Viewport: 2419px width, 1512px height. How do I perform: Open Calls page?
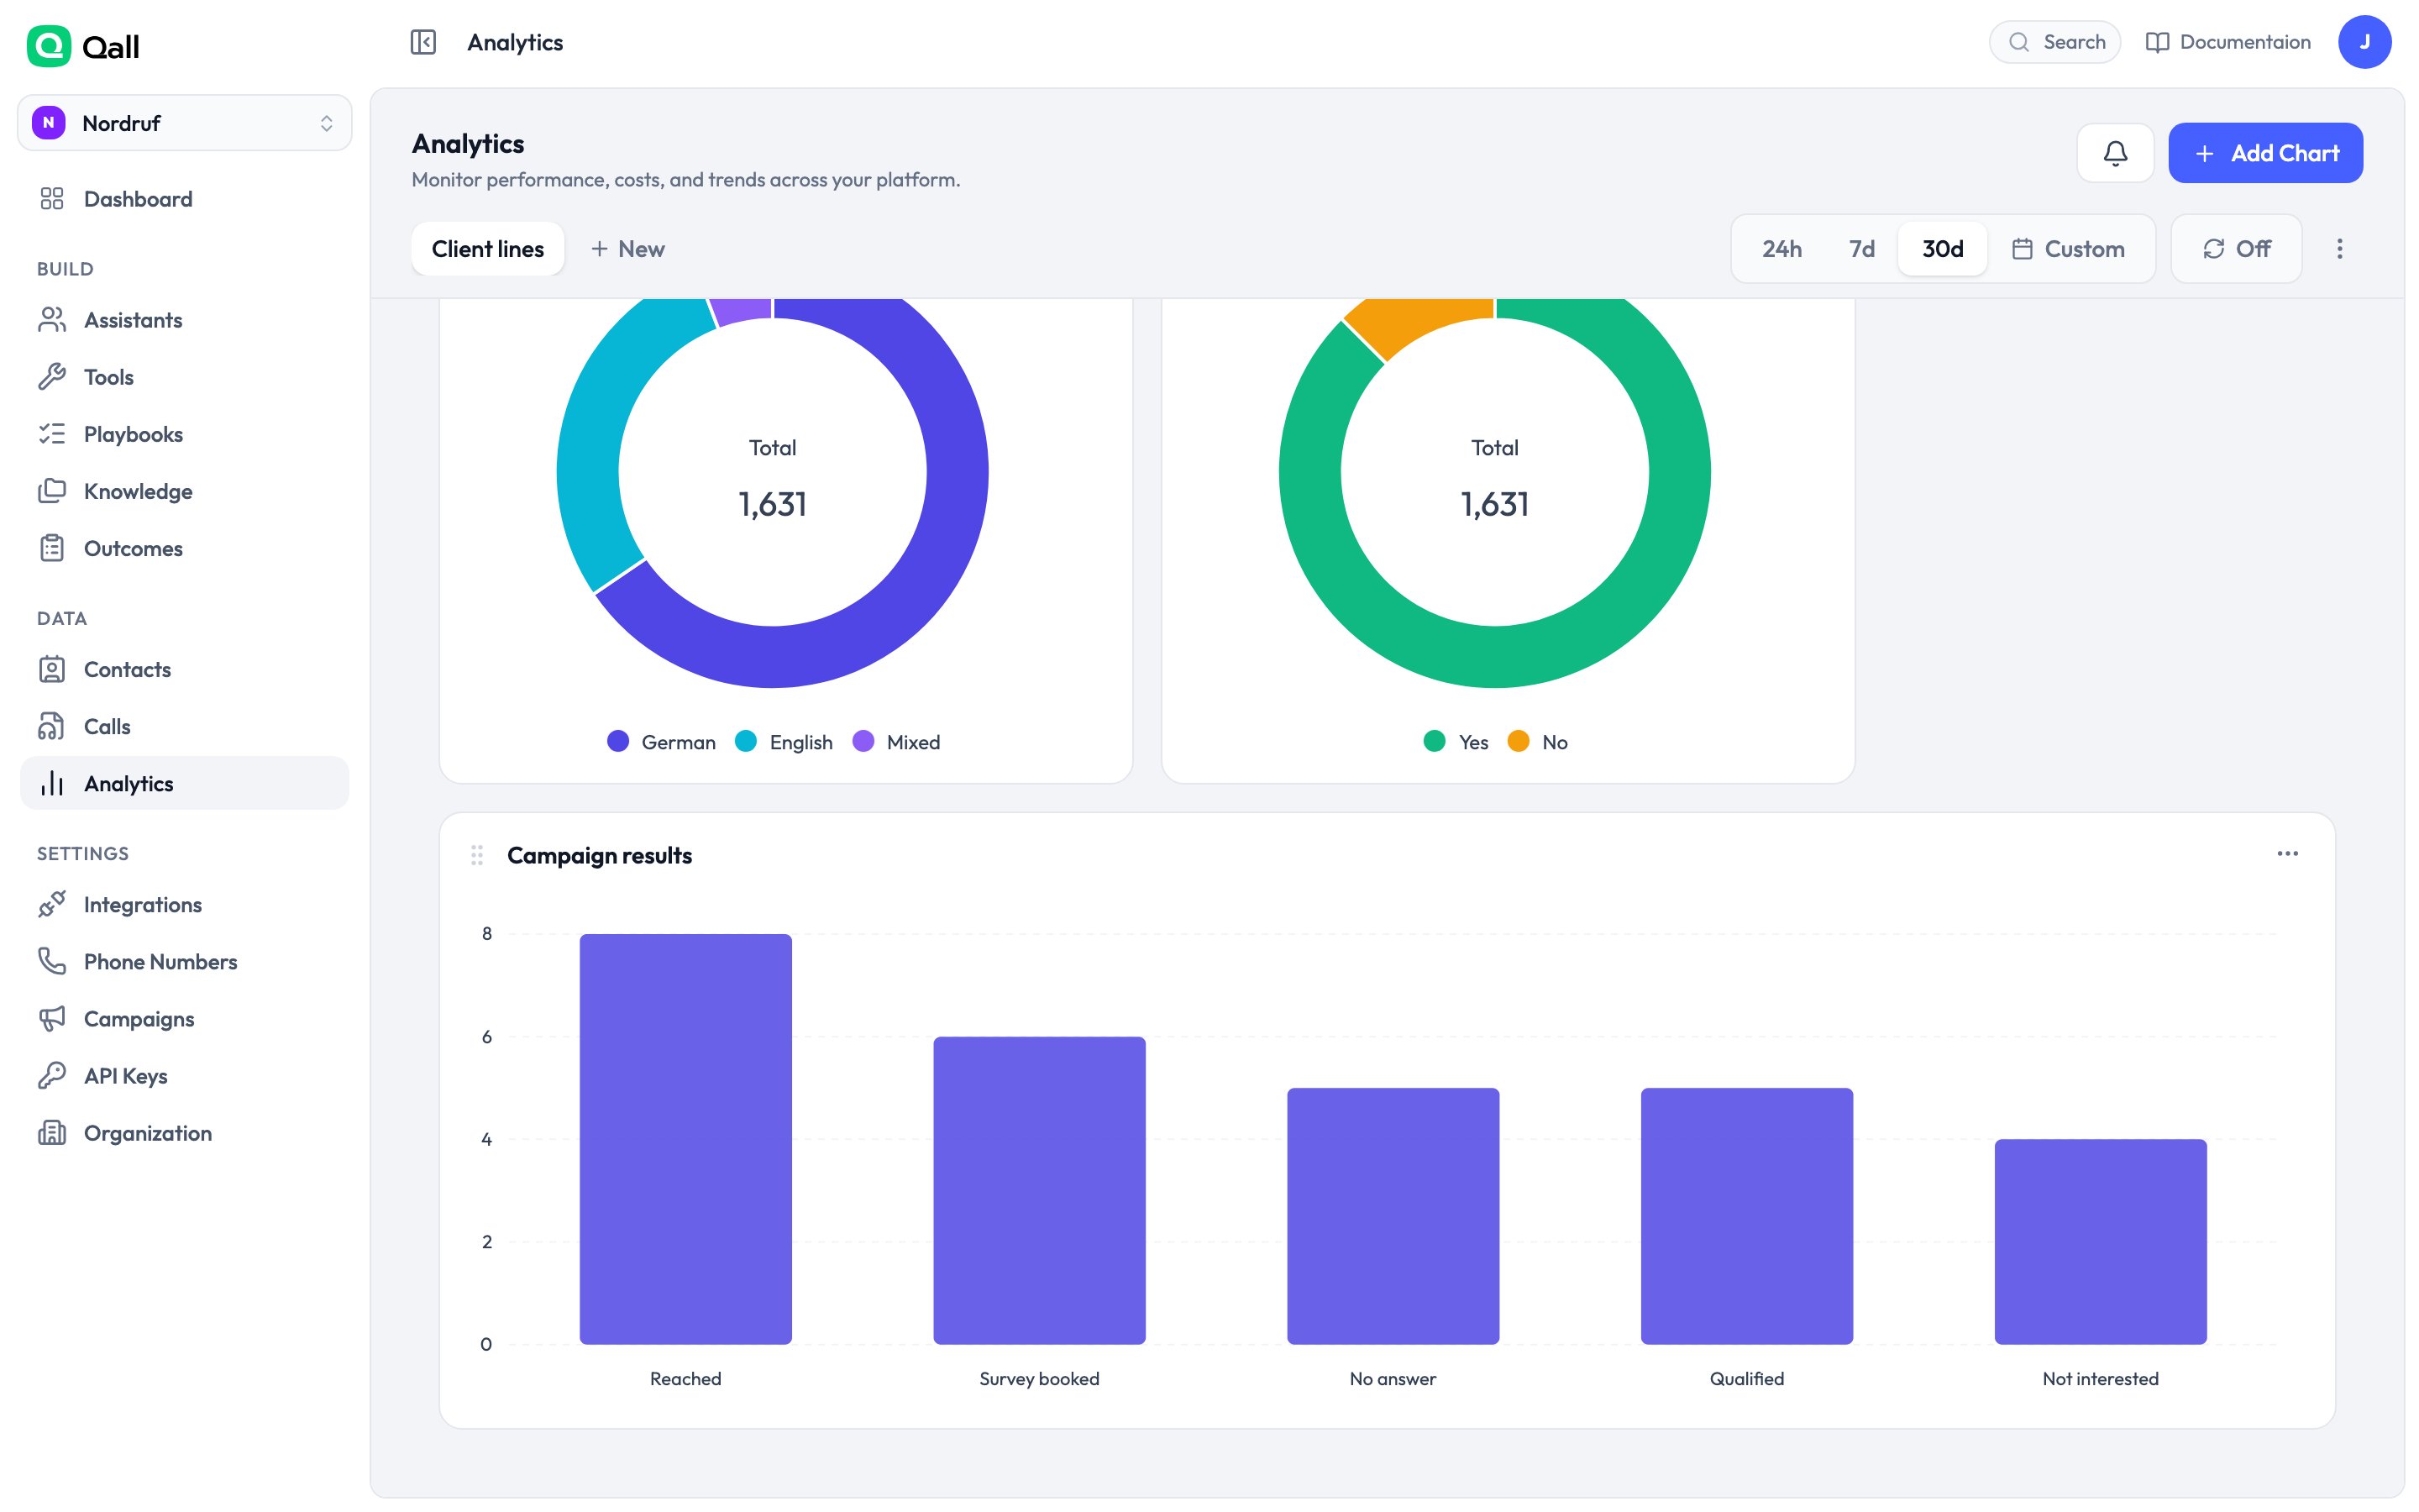pyautogui.click(x=185, y=726)
